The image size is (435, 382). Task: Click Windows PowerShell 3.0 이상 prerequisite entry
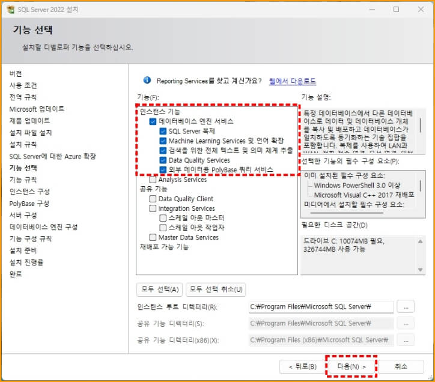pyautogui.click(x=357, y=186)
